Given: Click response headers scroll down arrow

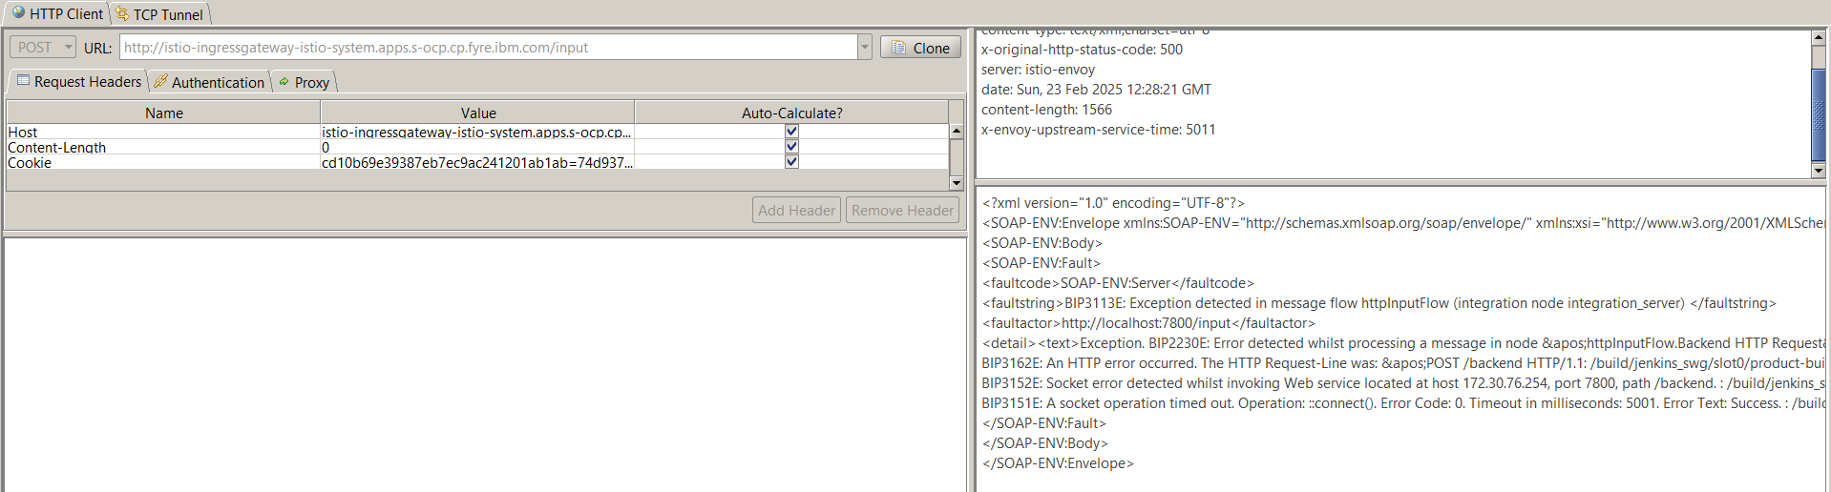Looking at the screenshot, I should tap(1818, 170).
